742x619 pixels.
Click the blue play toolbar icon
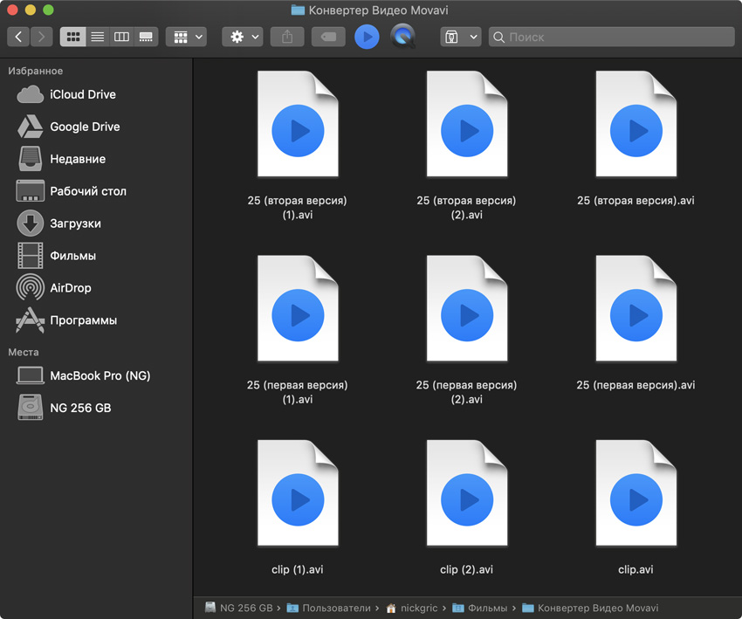click(367, 37)
